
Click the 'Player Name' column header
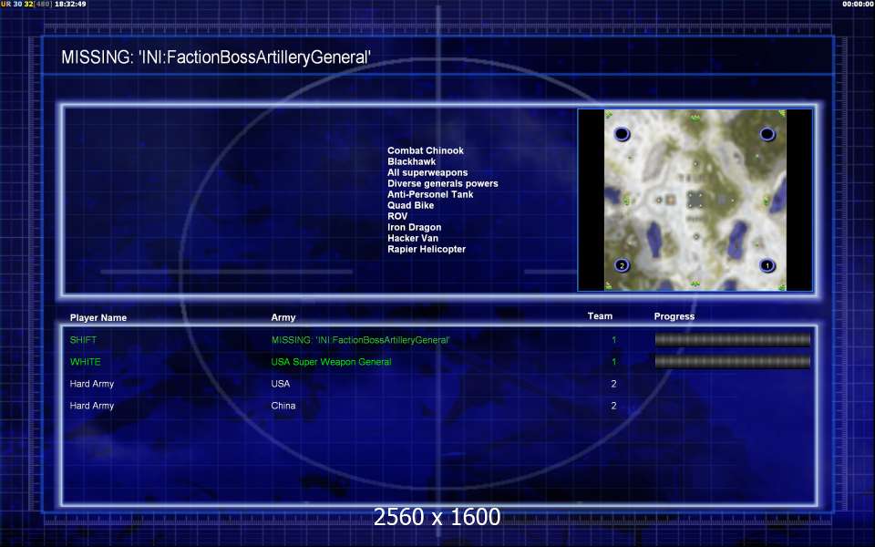click(x=98, y=317)
